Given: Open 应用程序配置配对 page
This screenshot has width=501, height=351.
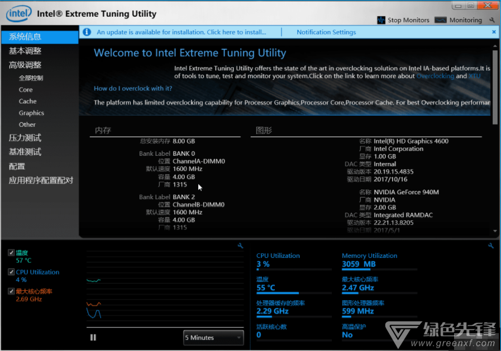Looking at the screenshot, I should [x=41, y=180].
